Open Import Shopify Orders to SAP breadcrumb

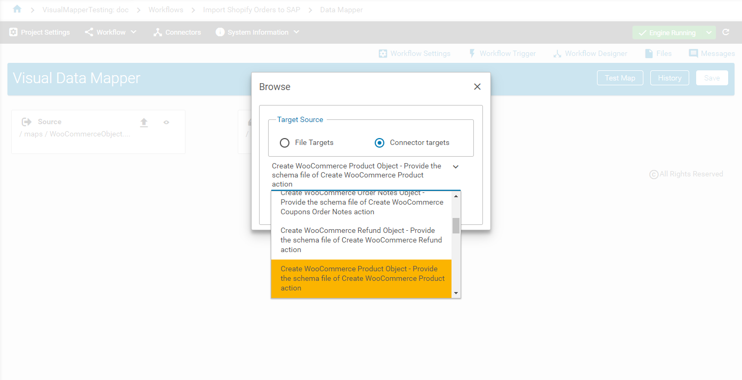click(252, 10)
